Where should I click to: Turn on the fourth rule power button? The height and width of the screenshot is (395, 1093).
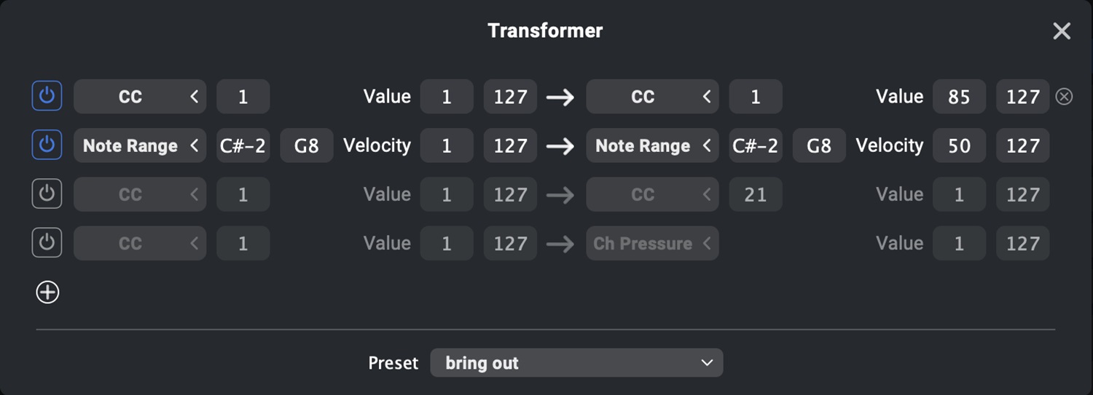(47, 243)
